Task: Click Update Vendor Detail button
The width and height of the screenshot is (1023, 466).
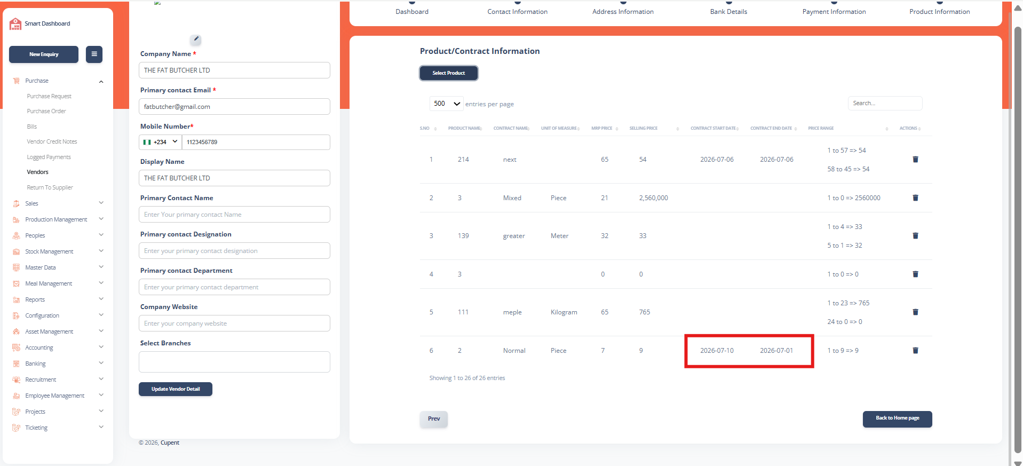Action: (176, 389)
